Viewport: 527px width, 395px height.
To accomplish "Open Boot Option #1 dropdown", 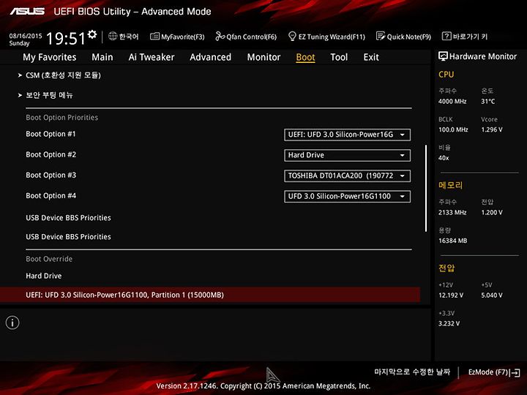I will [347, 135].
